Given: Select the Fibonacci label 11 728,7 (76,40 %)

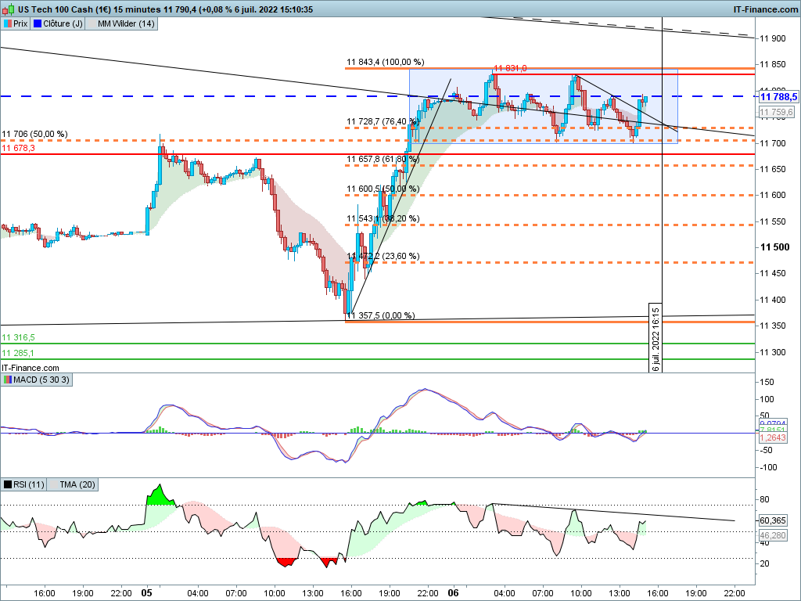Looking at the screenshot, I should coord(383,121).
